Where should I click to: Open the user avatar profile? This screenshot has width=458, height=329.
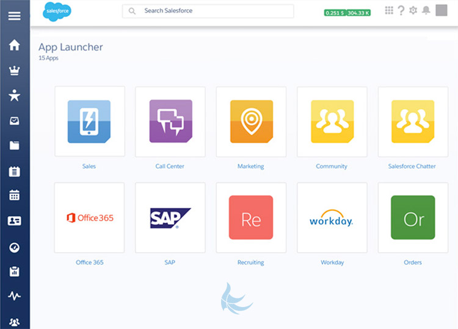[442, 10]
